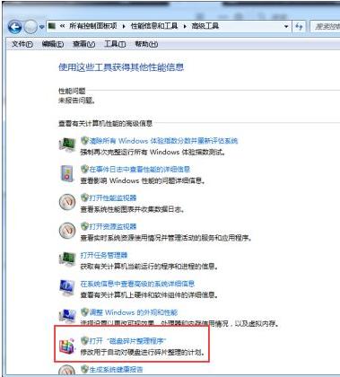The image size is (340, 377).
Task: Open 打开性能监视器 link
Action: pos(113,197)
